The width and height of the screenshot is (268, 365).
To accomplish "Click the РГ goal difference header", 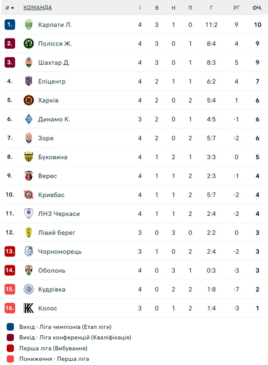I will [236, 8].
